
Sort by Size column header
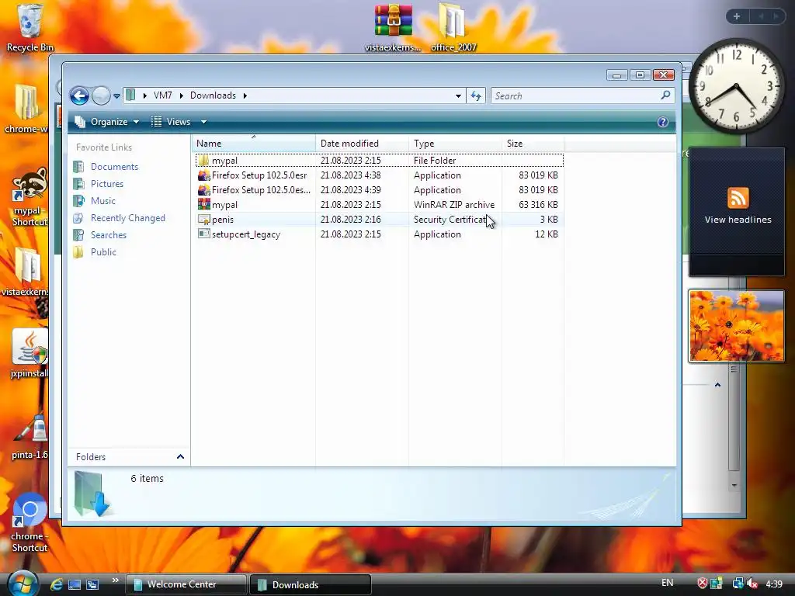click(x=533, y=144)
